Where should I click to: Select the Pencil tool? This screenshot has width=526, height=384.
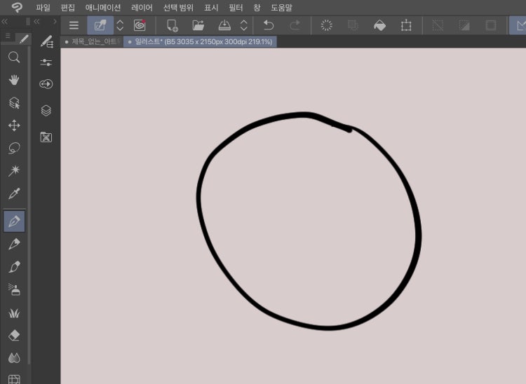click(x=14, y=244)
